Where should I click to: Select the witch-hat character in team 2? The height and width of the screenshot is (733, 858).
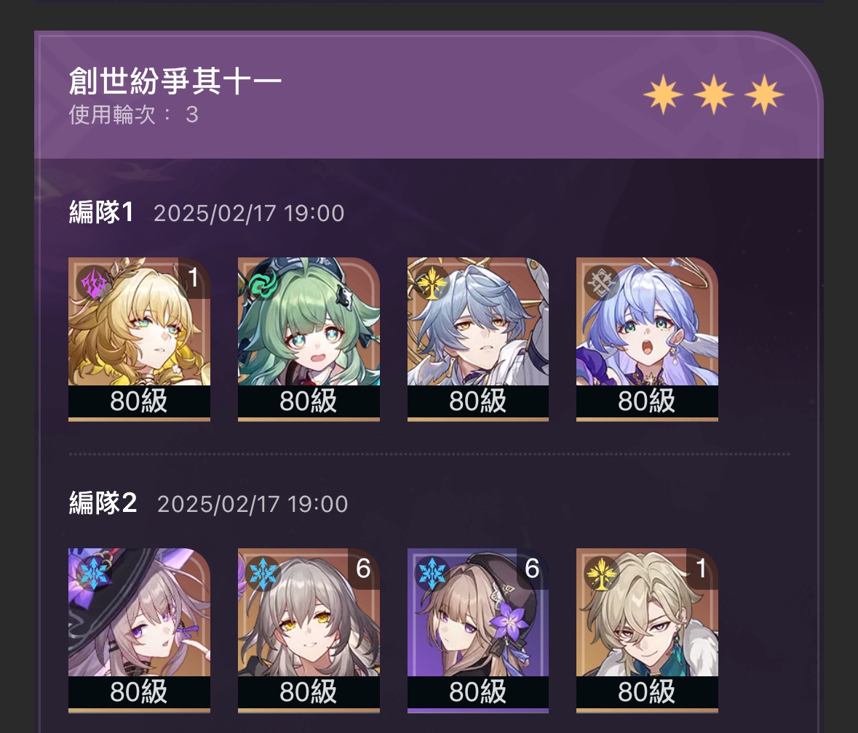point(139,630)
